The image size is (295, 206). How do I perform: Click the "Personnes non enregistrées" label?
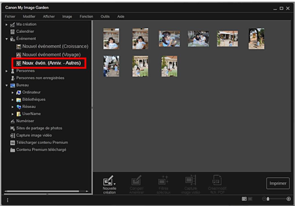pos(40,78)
